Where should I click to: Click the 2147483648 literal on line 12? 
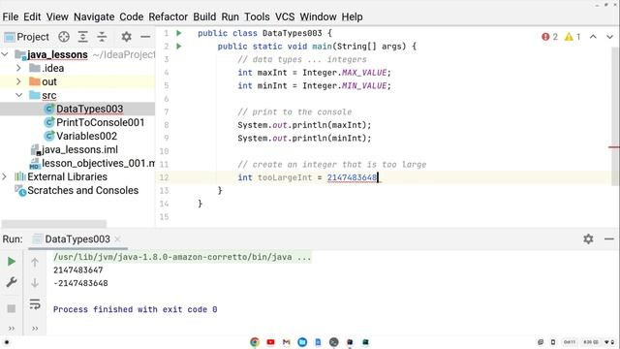coord(352,177)
